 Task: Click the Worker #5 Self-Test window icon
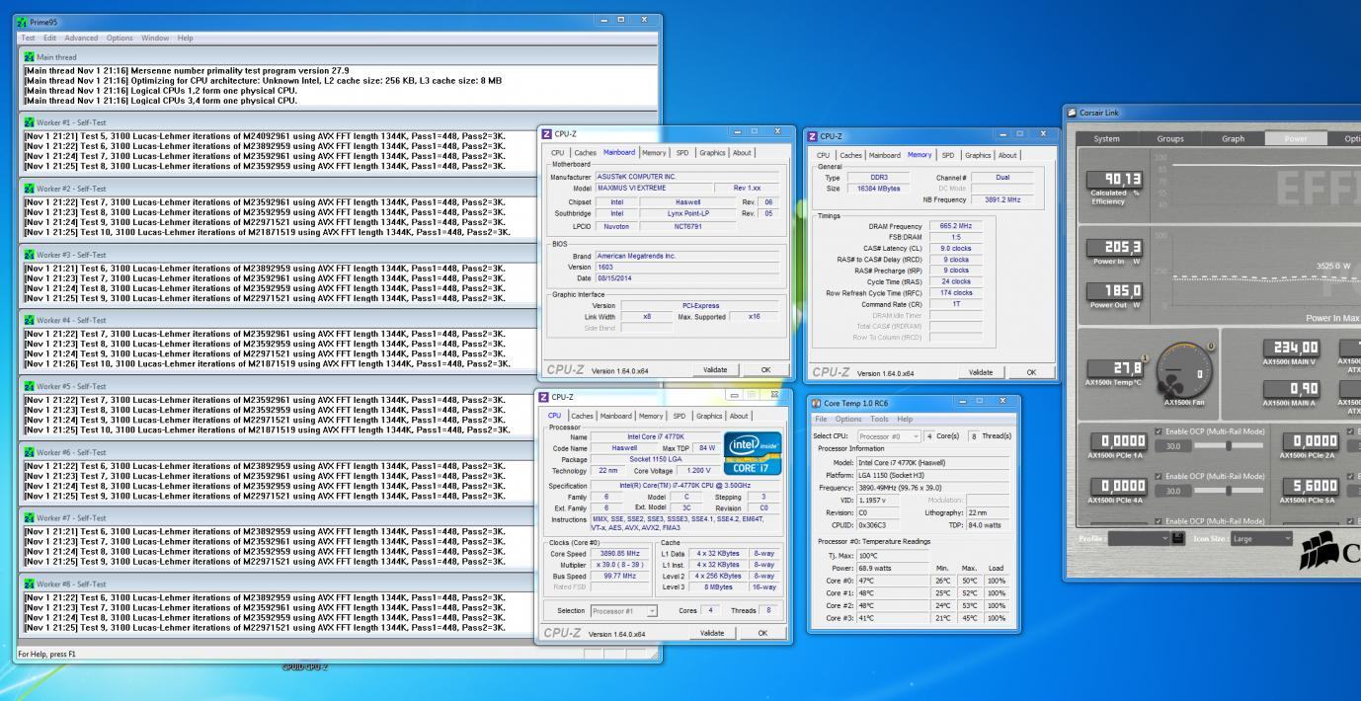pos(30,386)
